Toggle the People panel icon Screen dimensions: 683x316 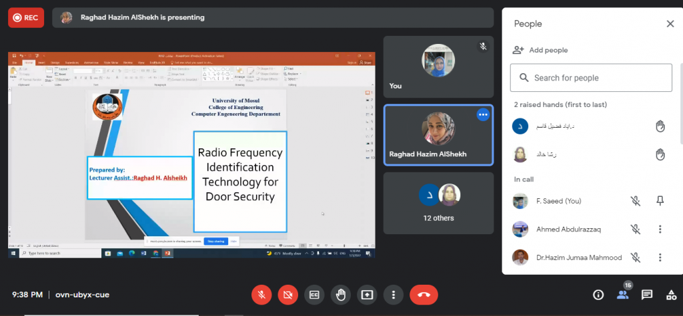click(x=623, y=295)
